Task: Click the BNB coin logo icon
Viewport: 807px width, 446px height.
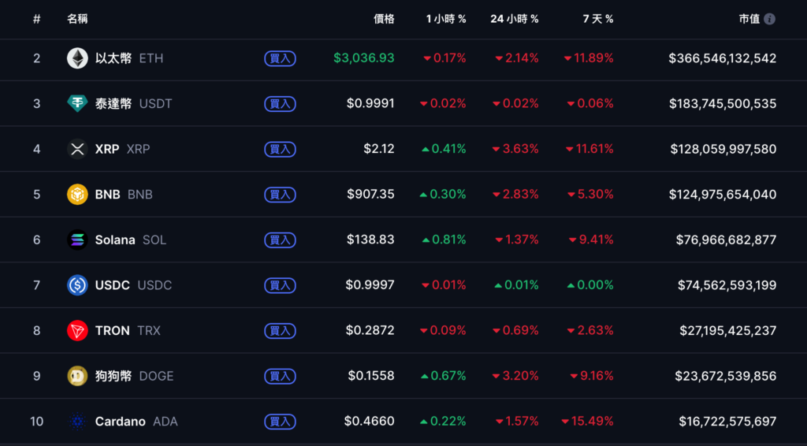Action: tap(77, 195)
